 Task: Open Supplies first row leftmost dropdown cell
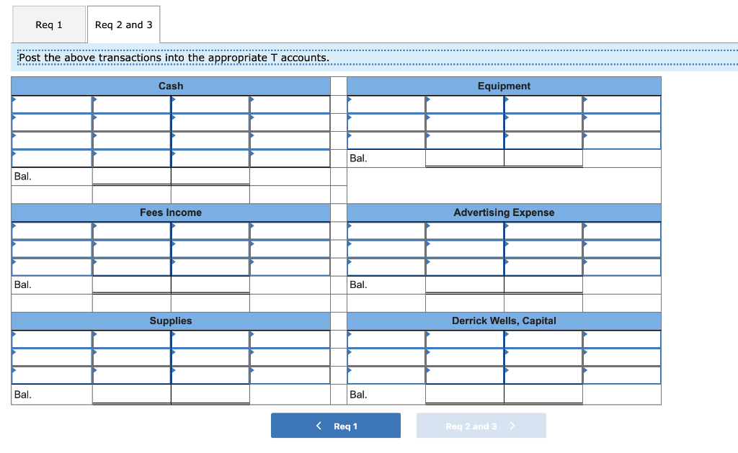52,339
